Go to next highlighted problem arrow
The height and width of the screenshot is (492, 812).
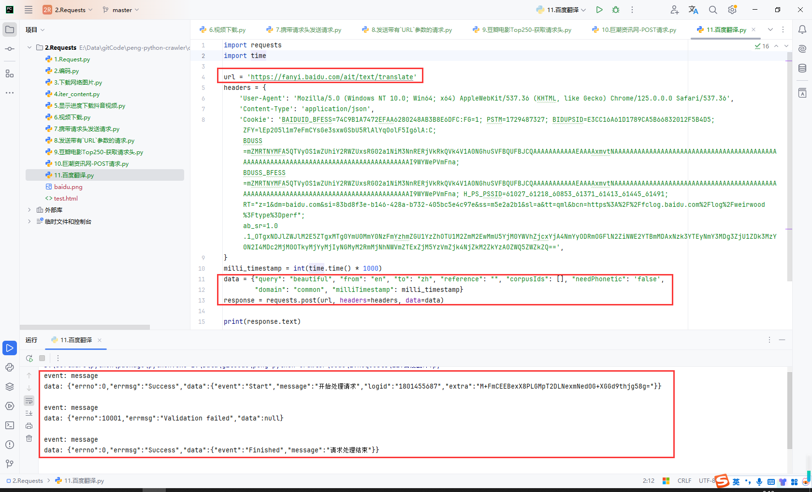pos(786,46)
